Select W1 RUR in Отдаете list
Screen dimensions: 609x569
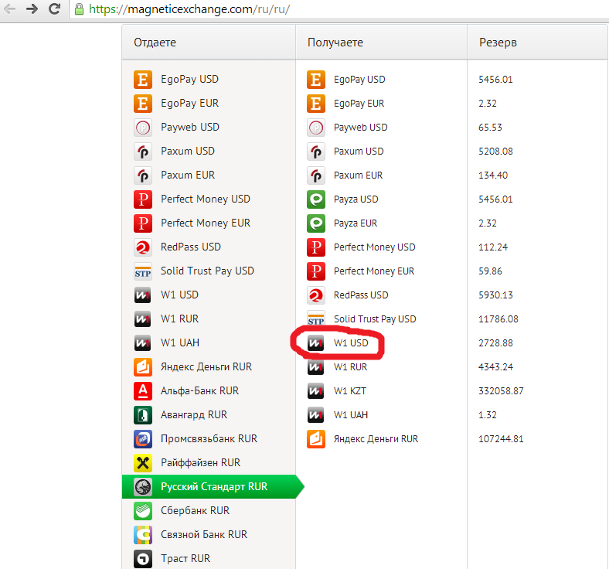coord(180,319)
